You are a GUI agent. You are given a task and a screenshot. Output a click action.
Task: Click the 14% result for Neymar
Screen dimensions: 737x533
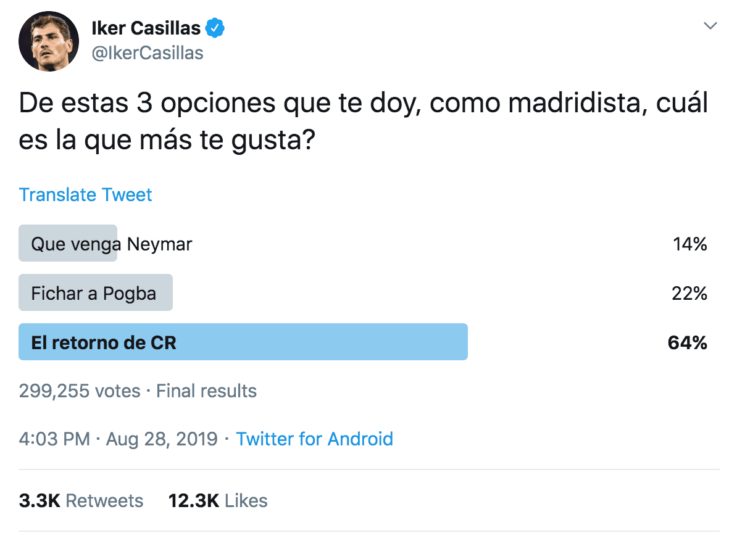689,244
